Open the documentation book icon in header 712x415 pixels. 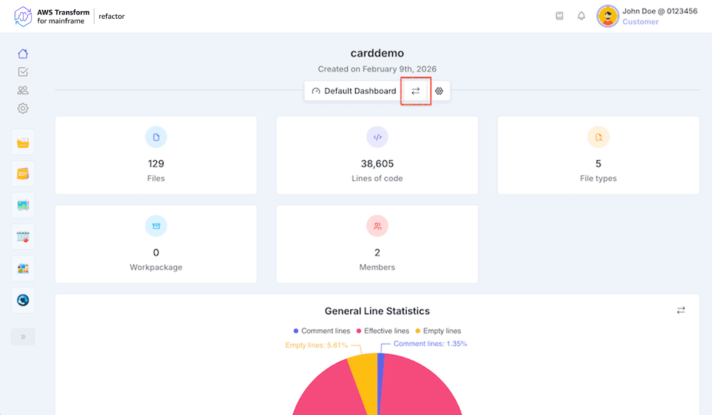559,16
